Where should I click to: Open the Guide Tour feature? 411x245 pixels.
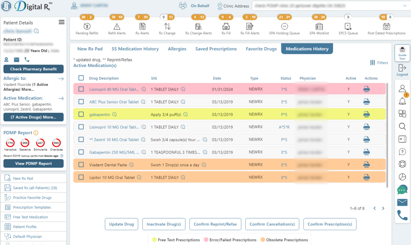pyautogui.click(x=402, y=53)
